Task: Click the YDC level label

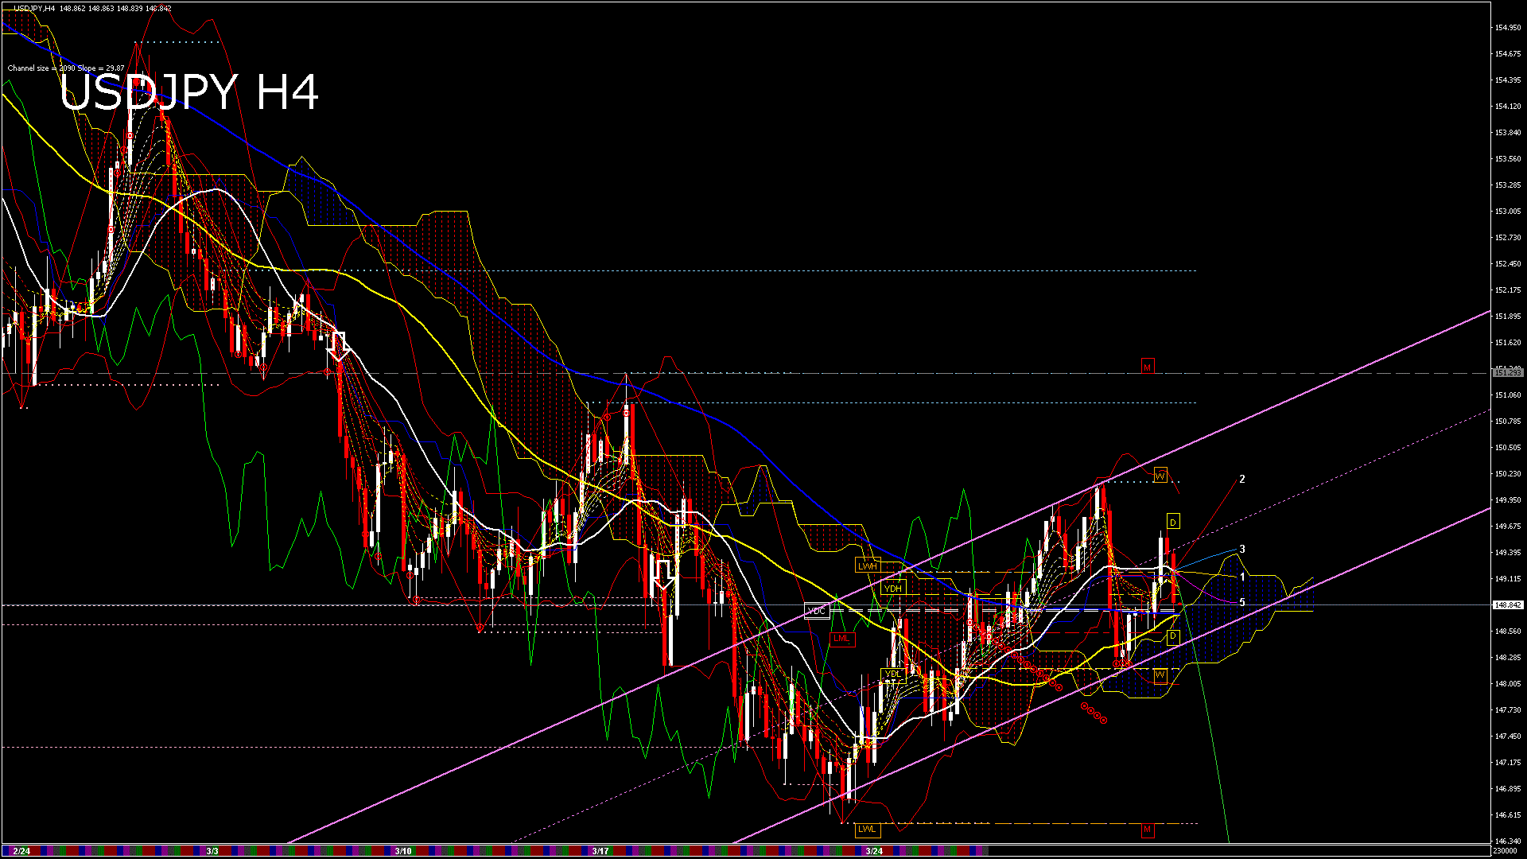Action: pyautogui.click(x=817, y=612)
